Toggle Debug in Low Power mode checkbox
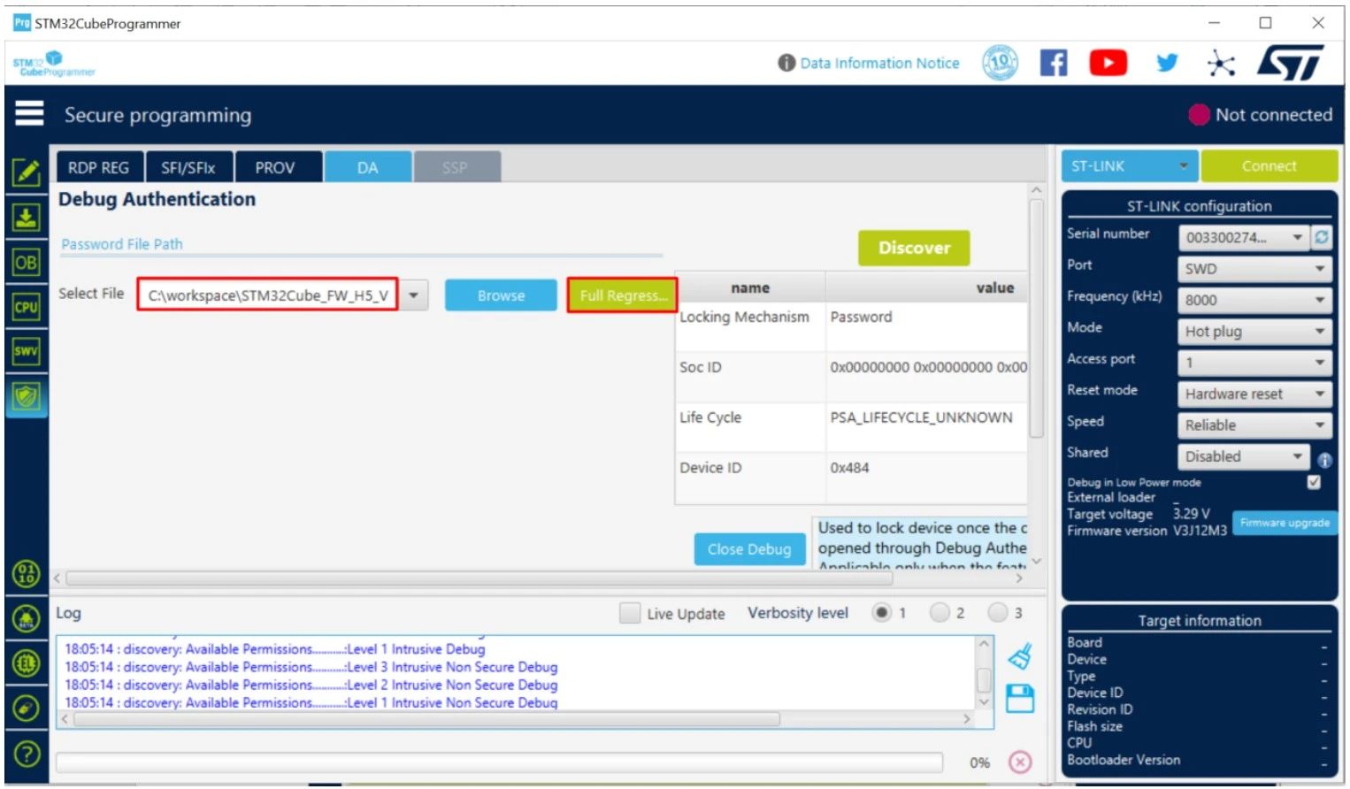 pos(1314,482)
